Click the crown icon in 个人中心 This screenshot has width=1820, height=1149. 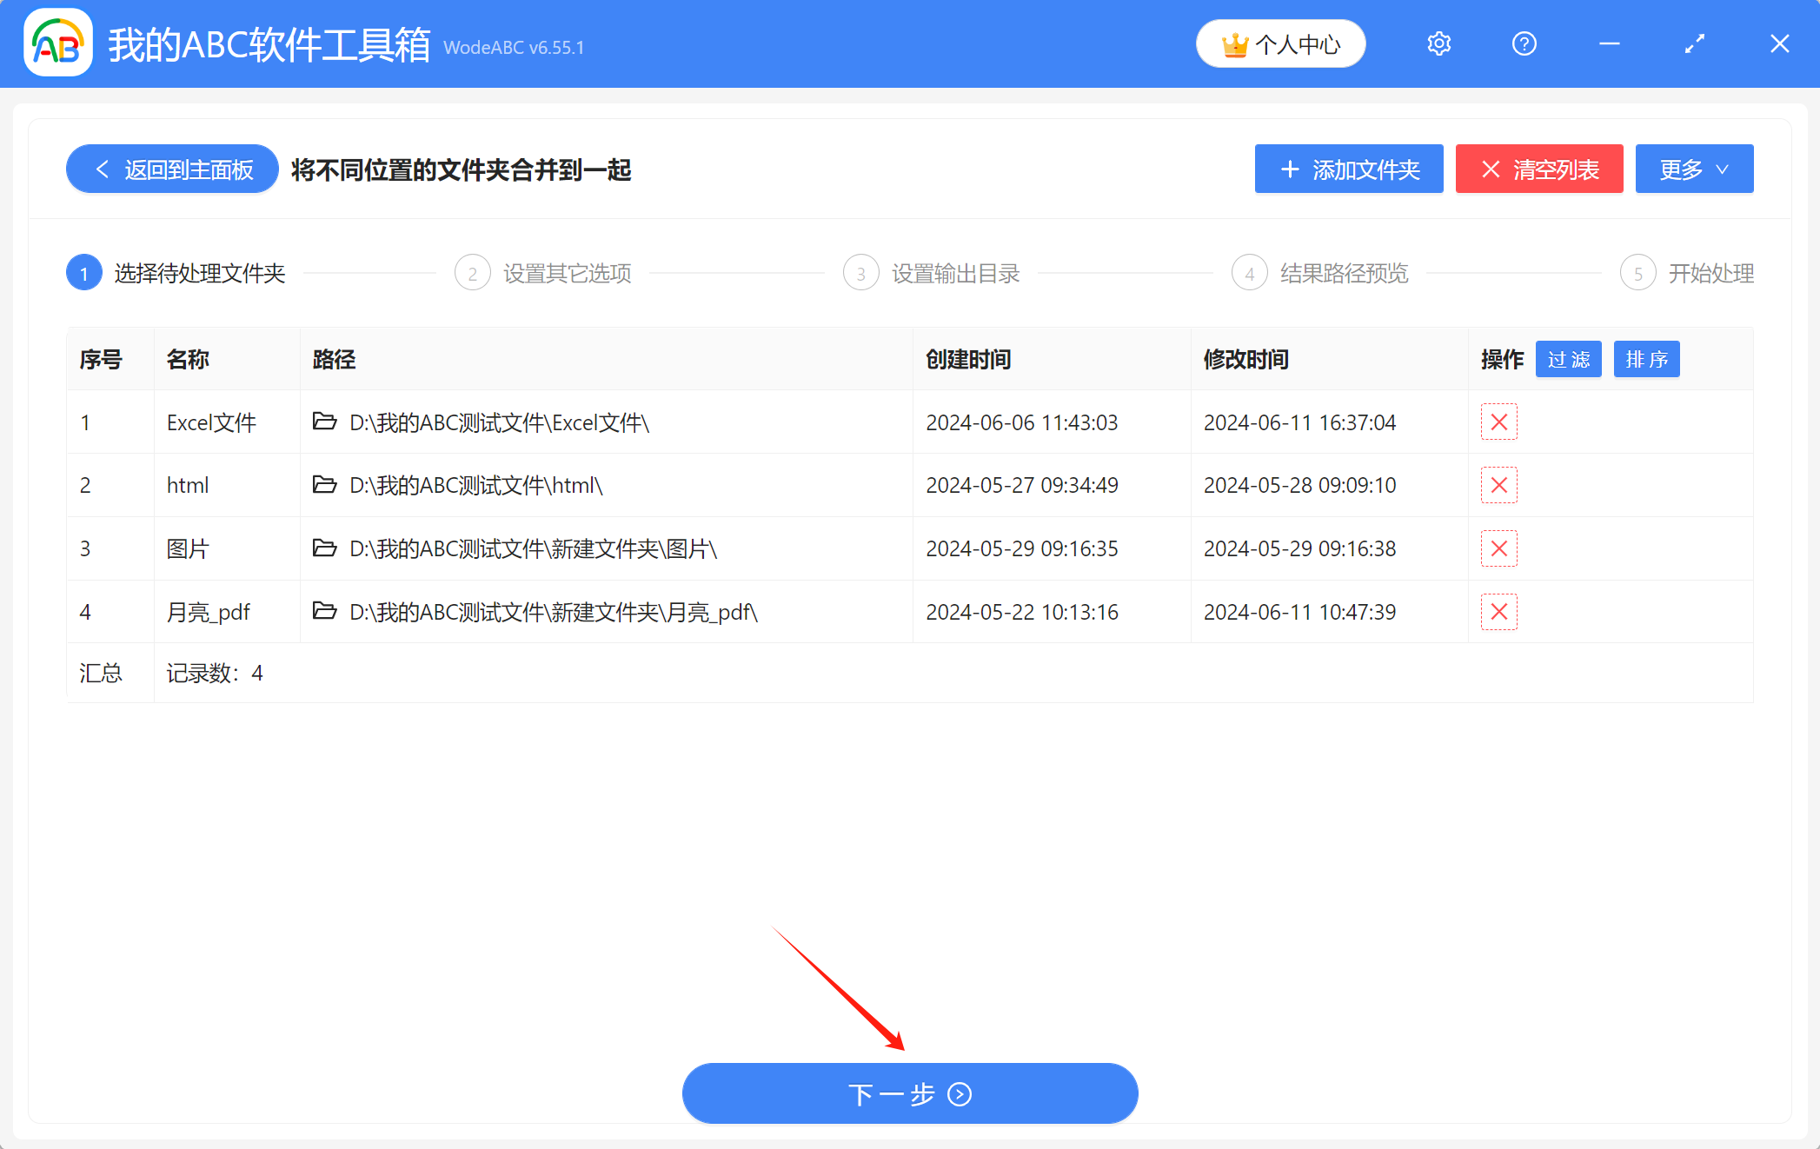tap(1233, 43)
